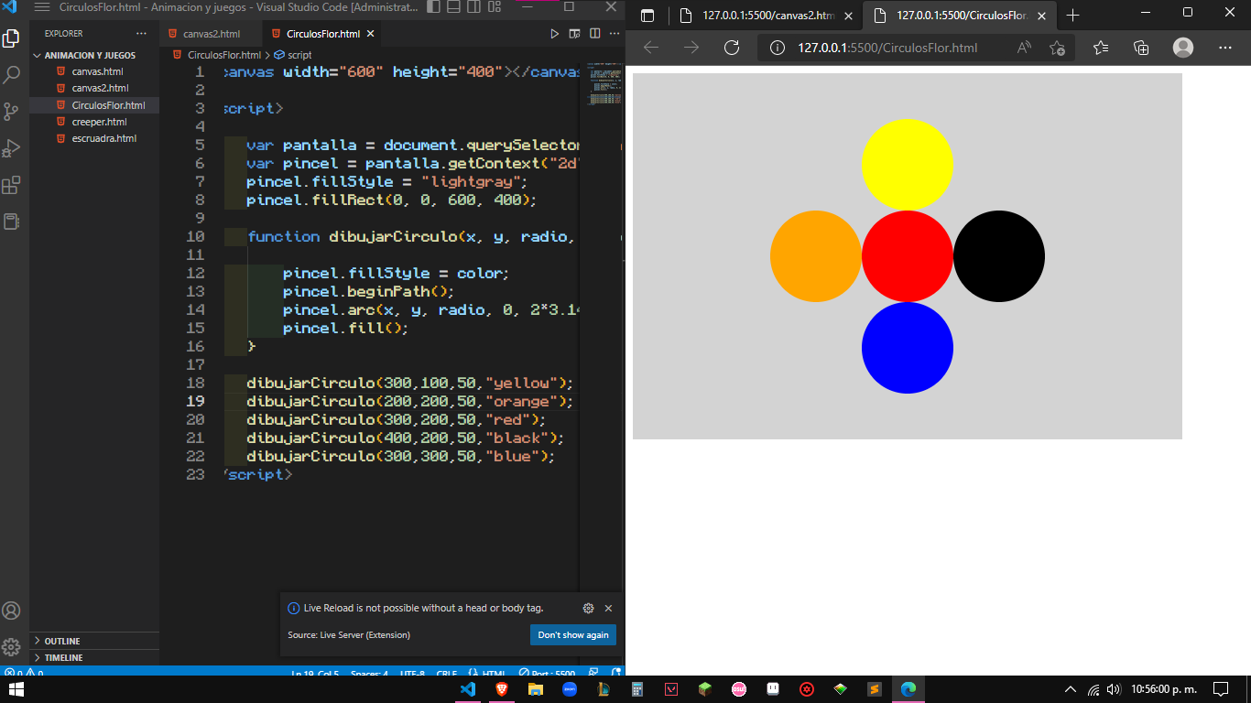Go back in Edge browser

point(651,48)
